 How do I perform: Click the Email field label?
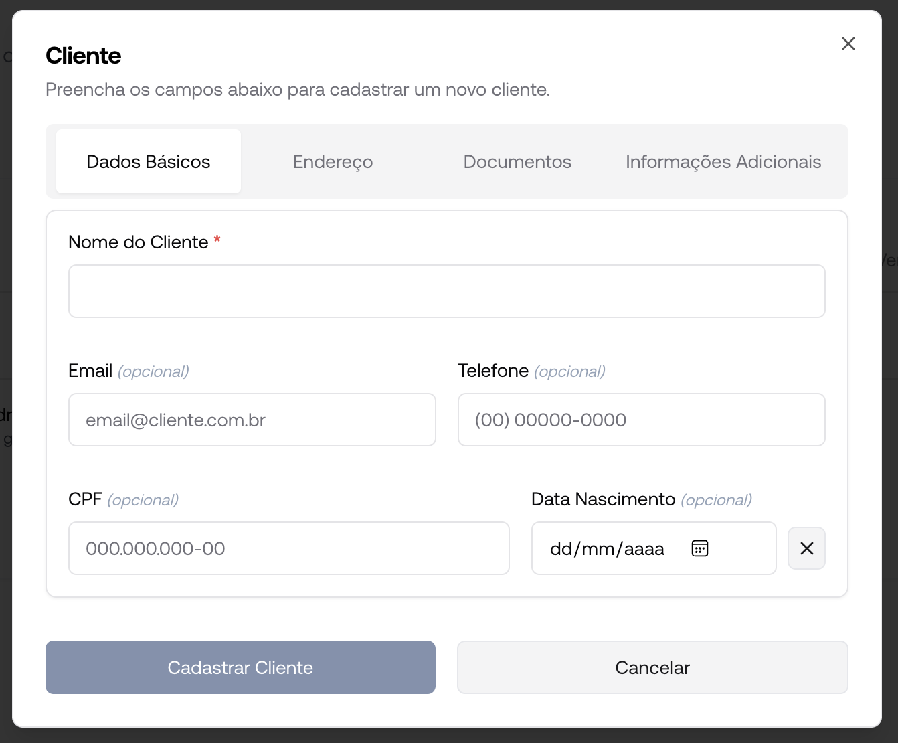click(x=90, y=371)
